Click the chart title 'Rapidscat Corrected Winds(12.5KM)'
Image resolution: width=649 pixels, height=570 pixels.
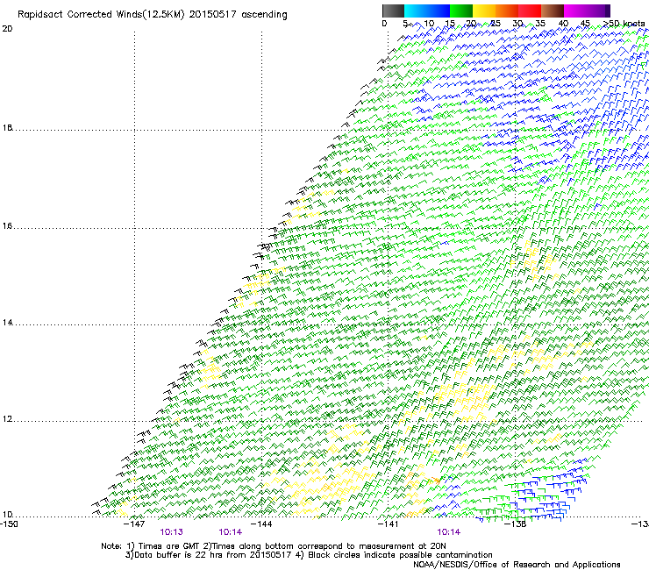click(101, 15)
